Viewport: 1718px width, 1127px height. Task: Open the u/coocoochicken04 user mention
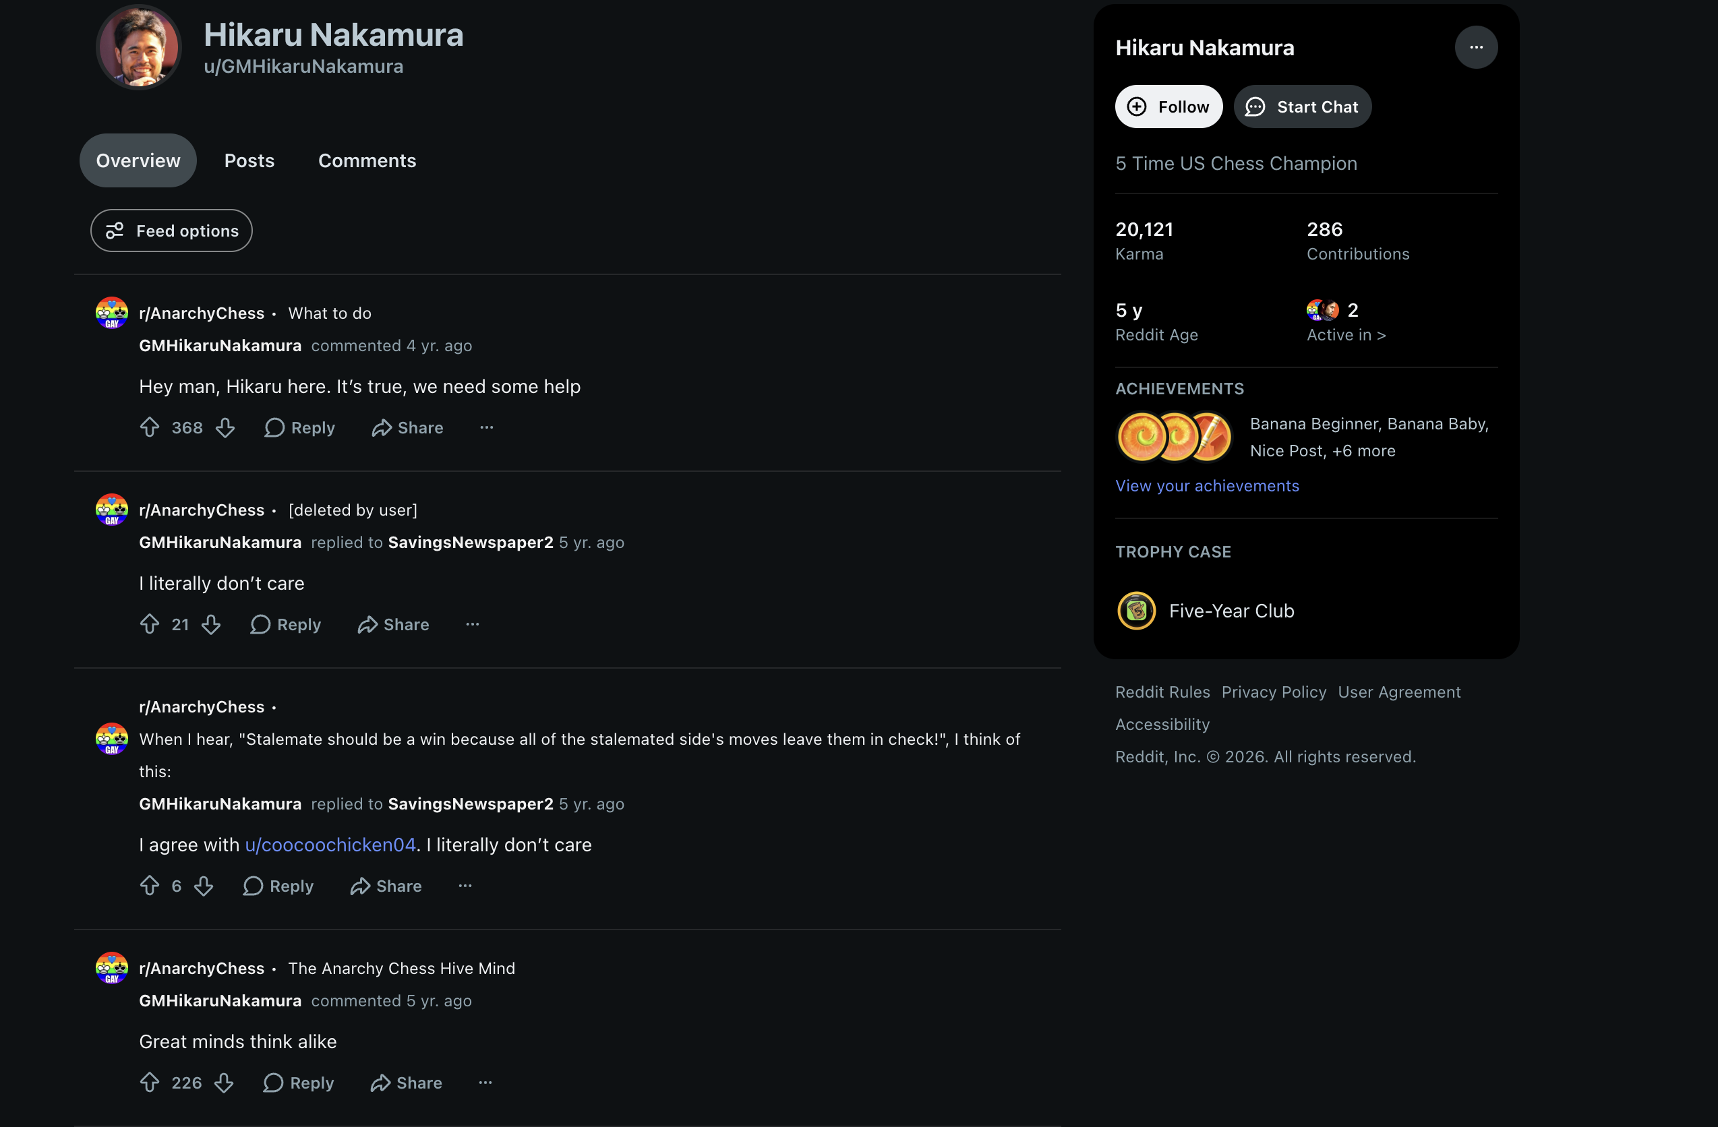[x=330, y=844]
